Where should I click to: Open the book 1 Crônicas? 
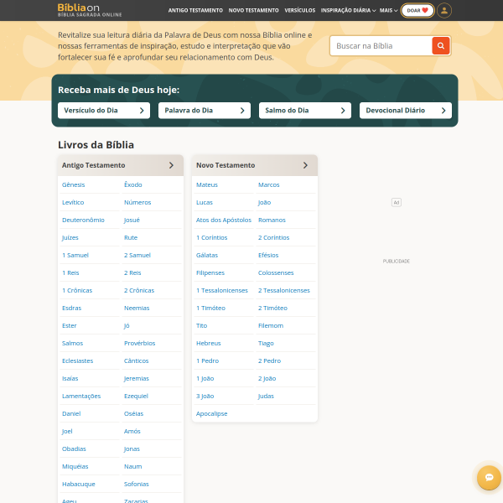77,291
